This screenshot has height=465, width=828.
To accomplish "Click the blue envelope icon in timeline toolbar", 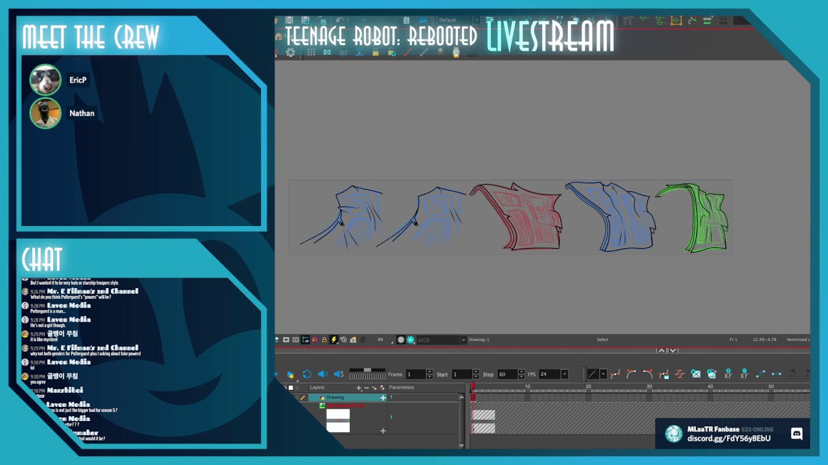I will pos(696,374).
